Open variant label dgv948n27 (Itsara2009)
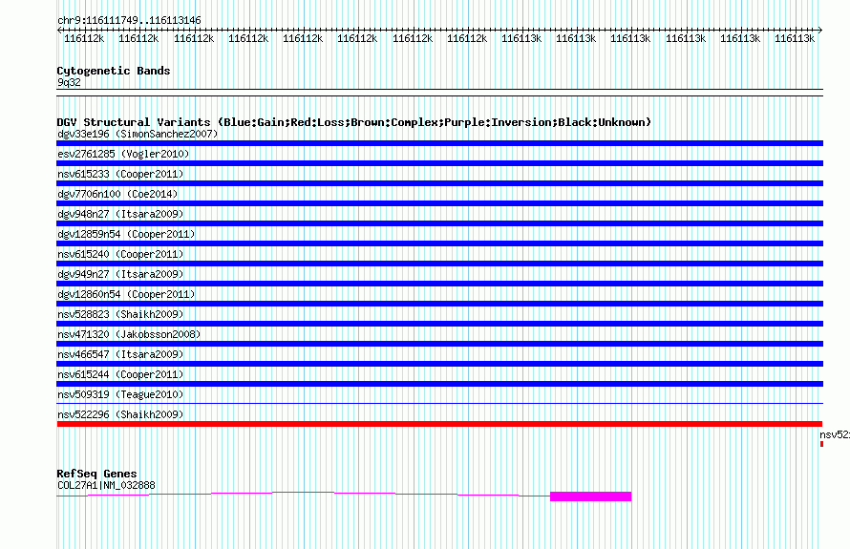Viewport: 850px width, 549px height. pyautogui.click(x=120, y=214)
